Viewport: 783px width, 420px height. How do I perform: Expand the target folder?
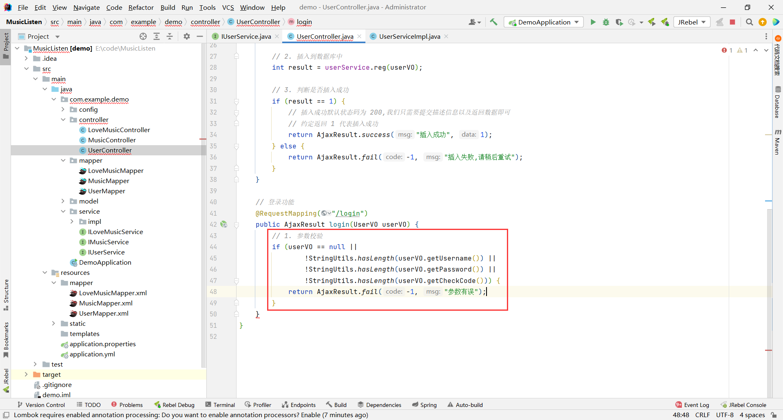click(x=26, y=374)
